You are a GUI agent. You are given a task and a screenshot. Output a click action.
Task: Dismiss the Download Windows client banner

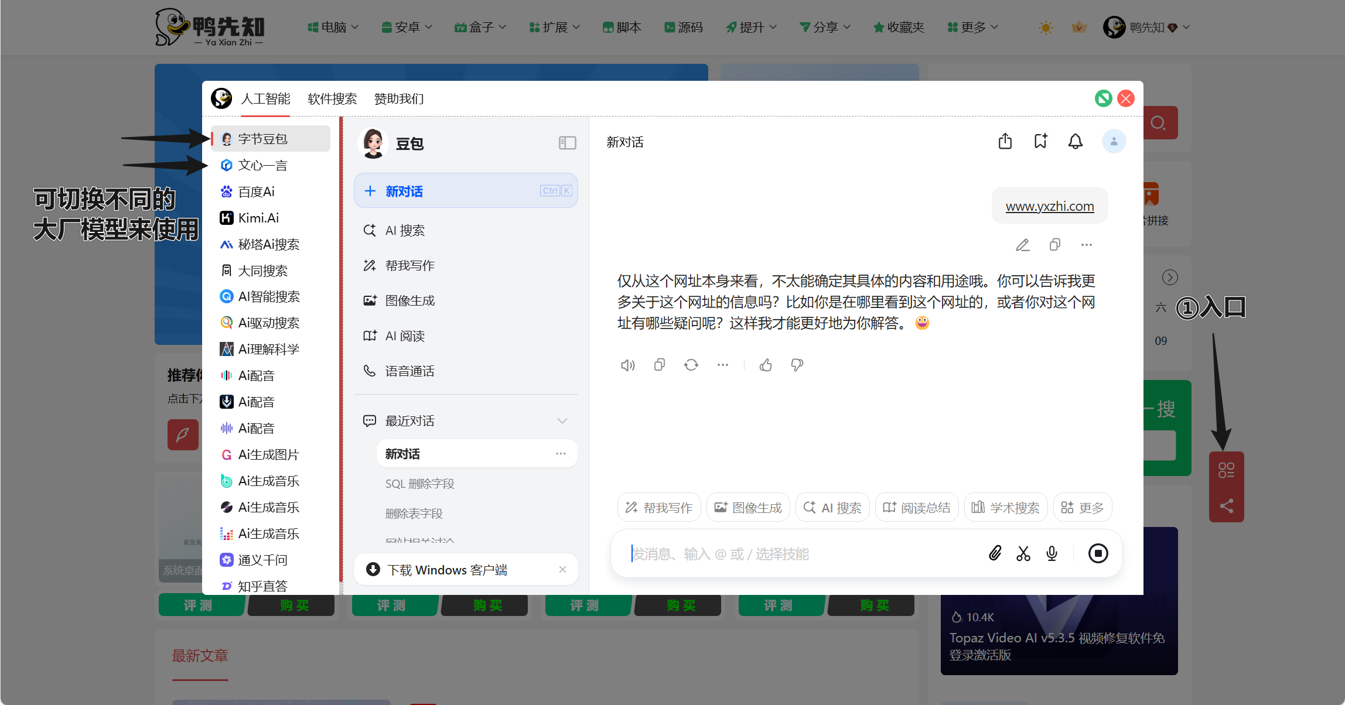pyautogui.click(x=562, y=570)
